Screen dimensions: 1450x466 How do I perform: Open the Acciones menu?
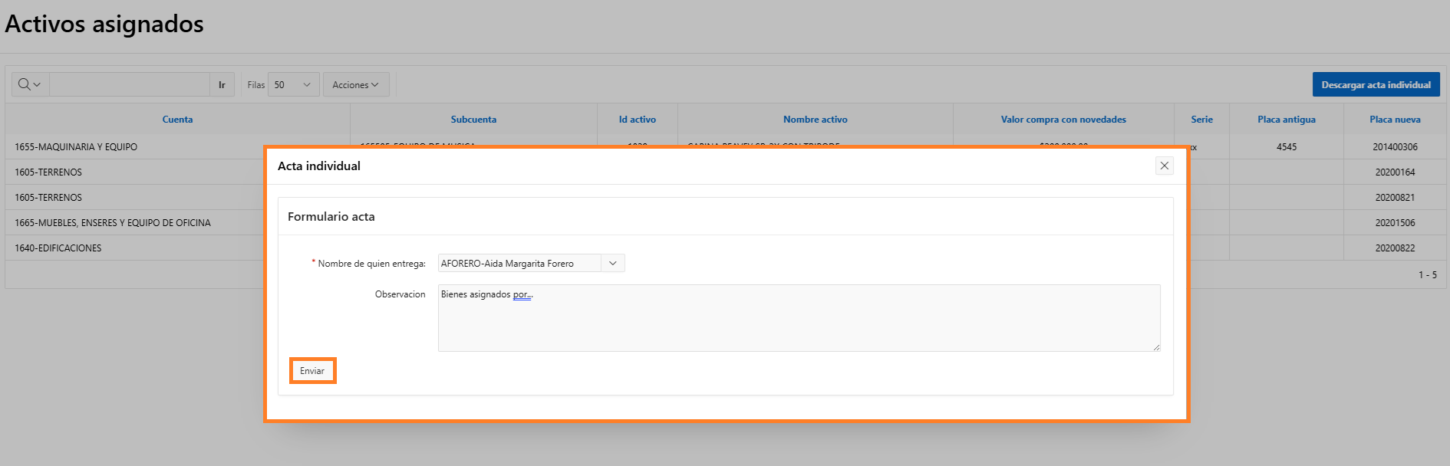(x=356, y=84)
